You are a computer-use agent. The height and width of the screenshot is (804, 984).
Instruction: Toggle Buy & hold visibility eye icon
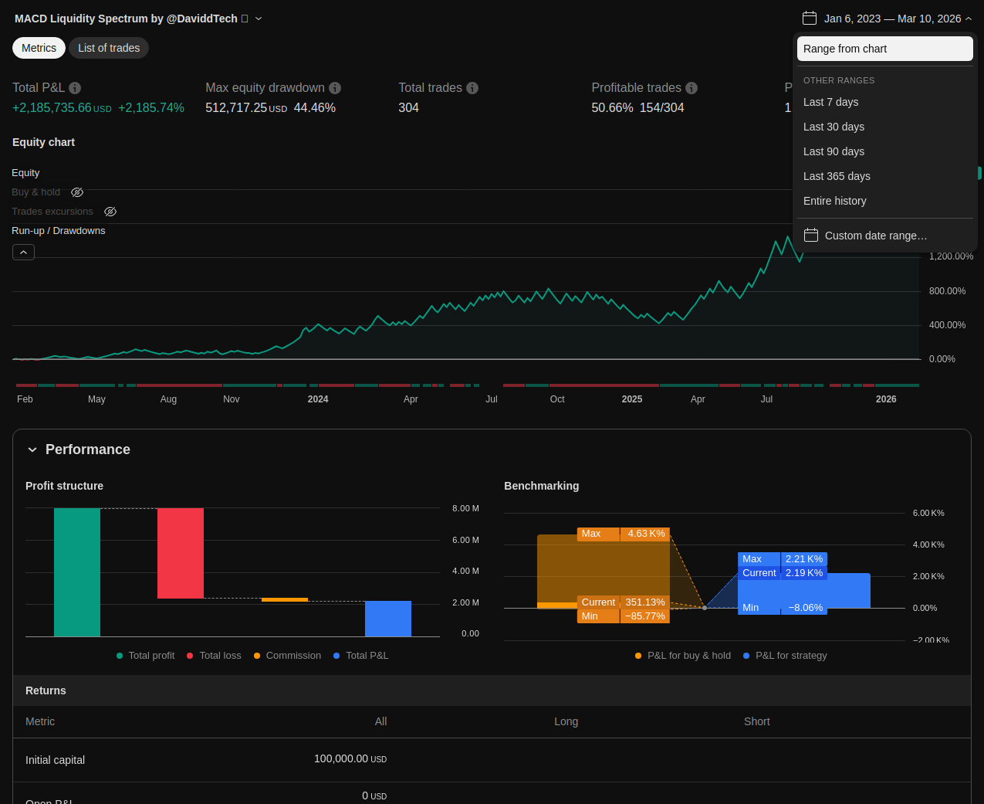[77, 192]
